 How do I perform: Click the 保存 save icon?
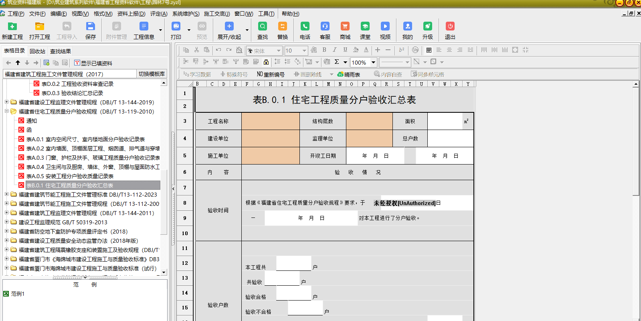(90, 26)
